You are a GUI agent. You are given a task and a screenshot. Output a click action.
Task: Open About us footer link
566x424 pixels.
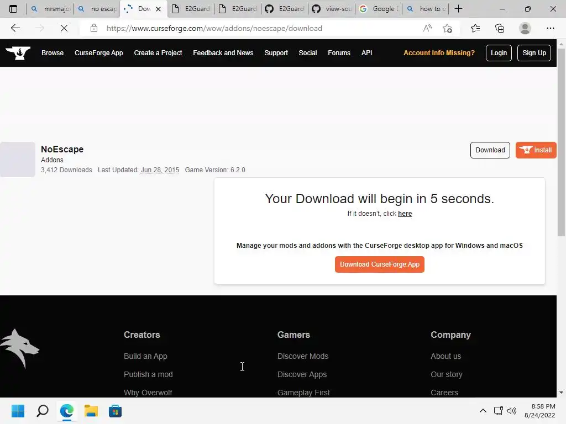click(446, 356)
